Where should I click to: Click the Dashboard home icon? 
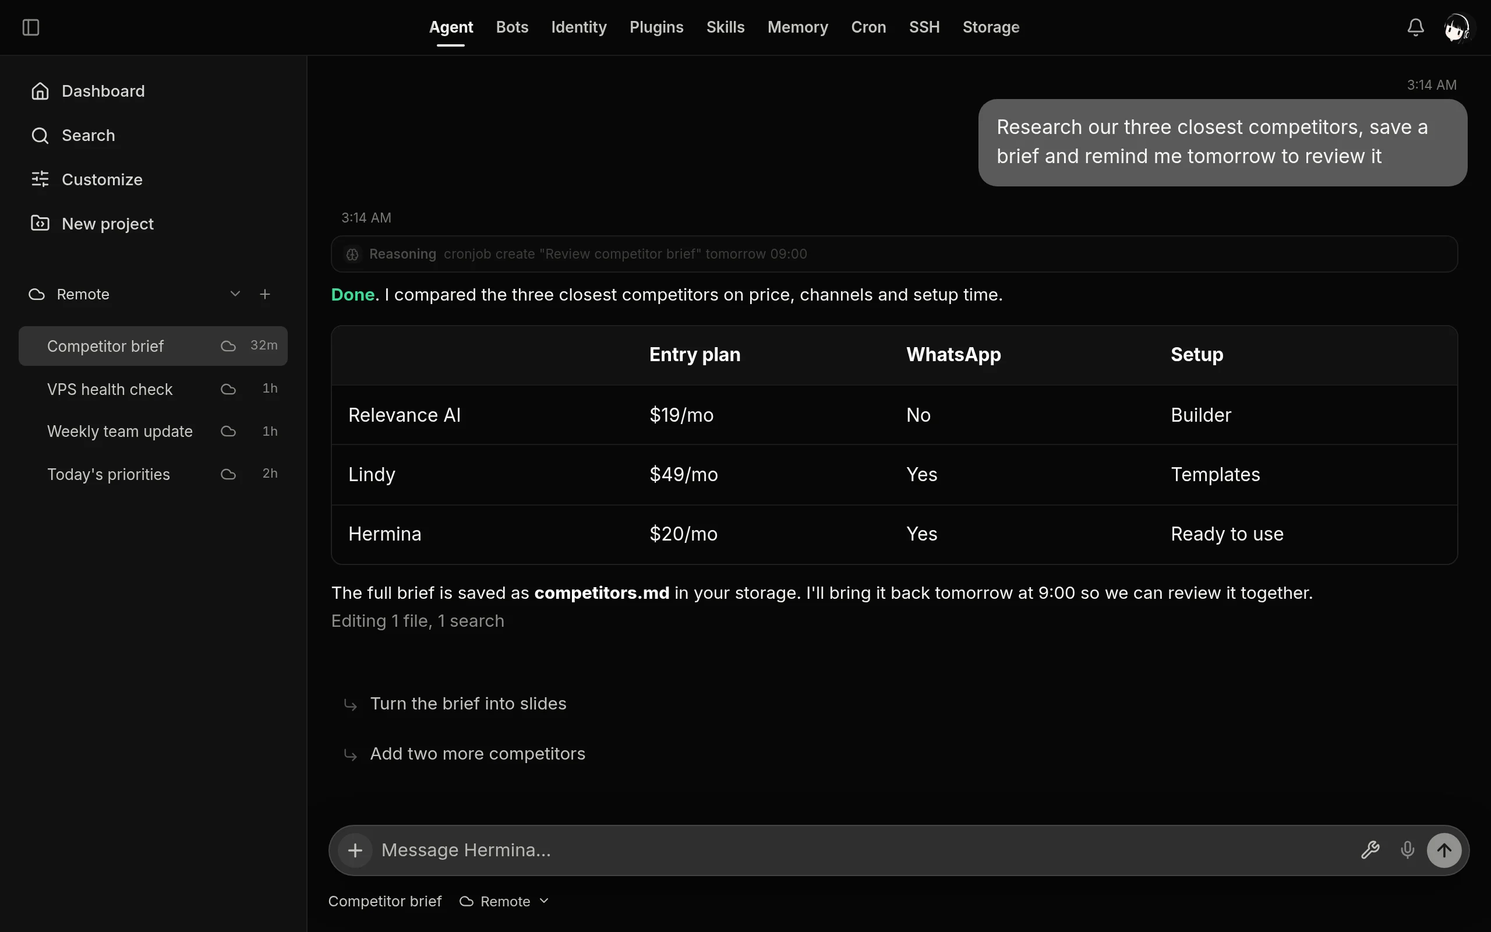(40, 91)
